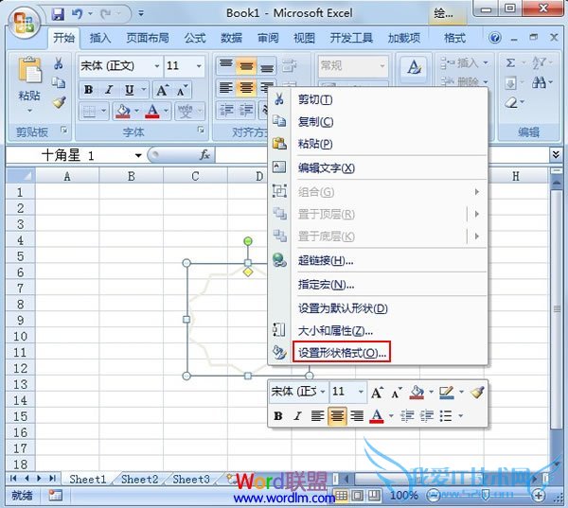Click the ribbon Cut scissors icon

coord(58,63)
